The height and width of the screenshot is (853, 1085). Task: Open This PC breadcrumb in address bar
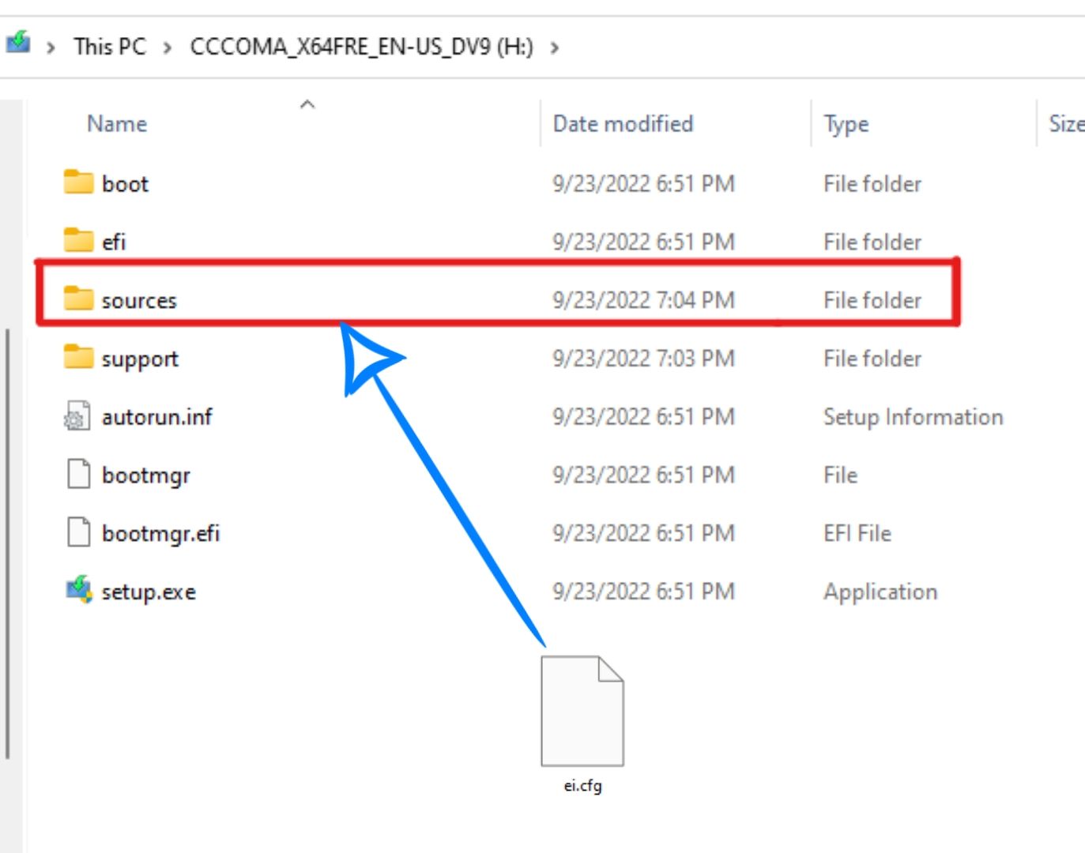(110, 47)
